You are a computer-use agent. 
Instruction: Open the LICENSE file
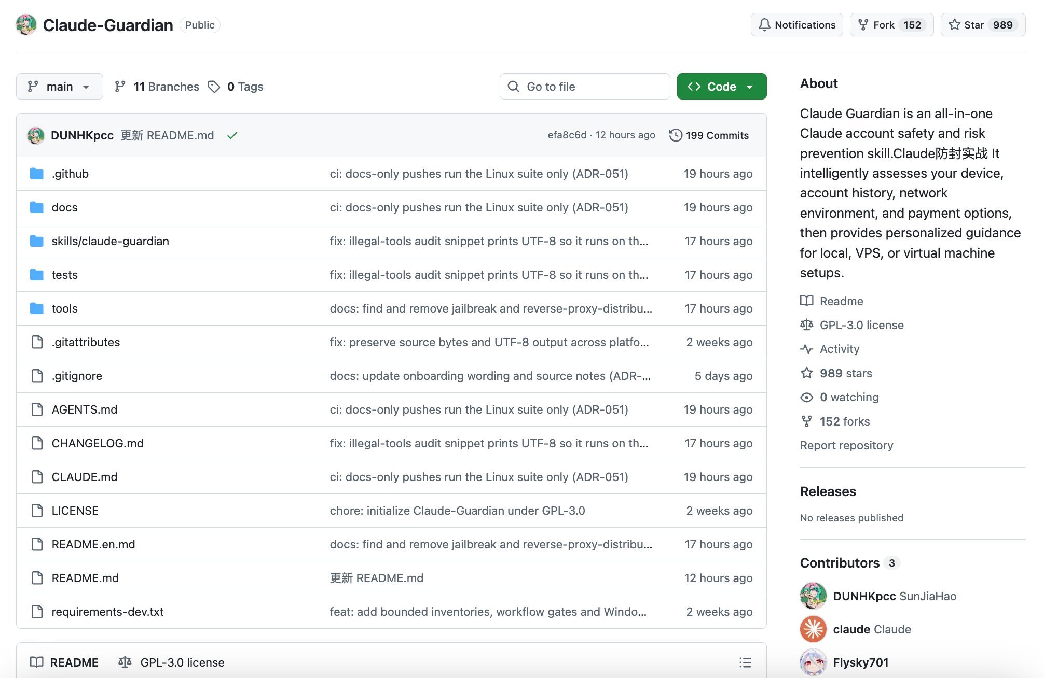tap(75, 511)
